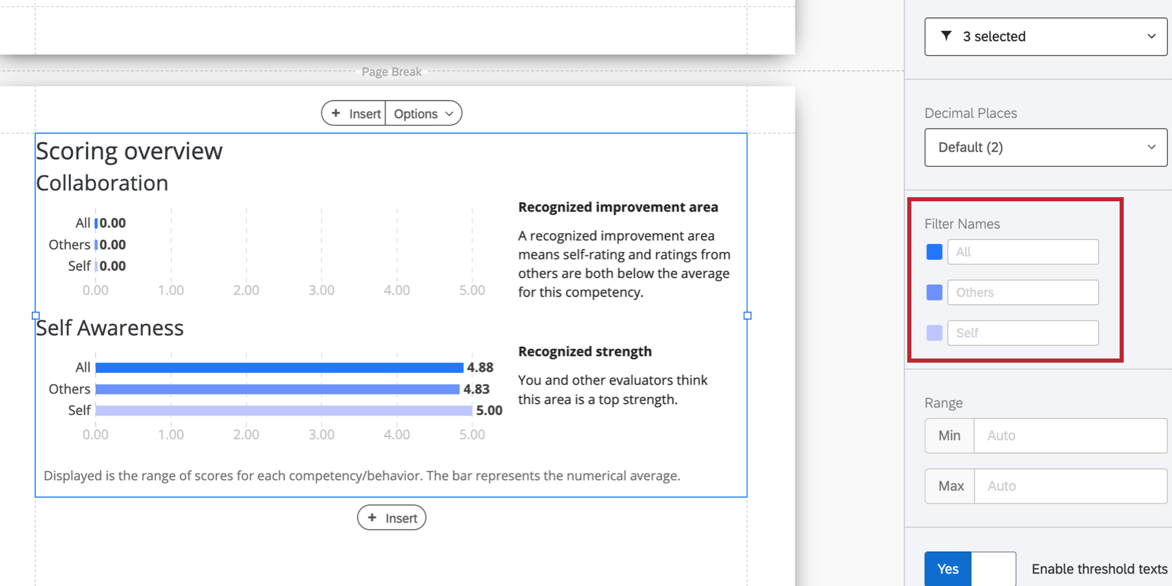
Task: Open the 'All' filter color swatch
Action: click(934, 252)
